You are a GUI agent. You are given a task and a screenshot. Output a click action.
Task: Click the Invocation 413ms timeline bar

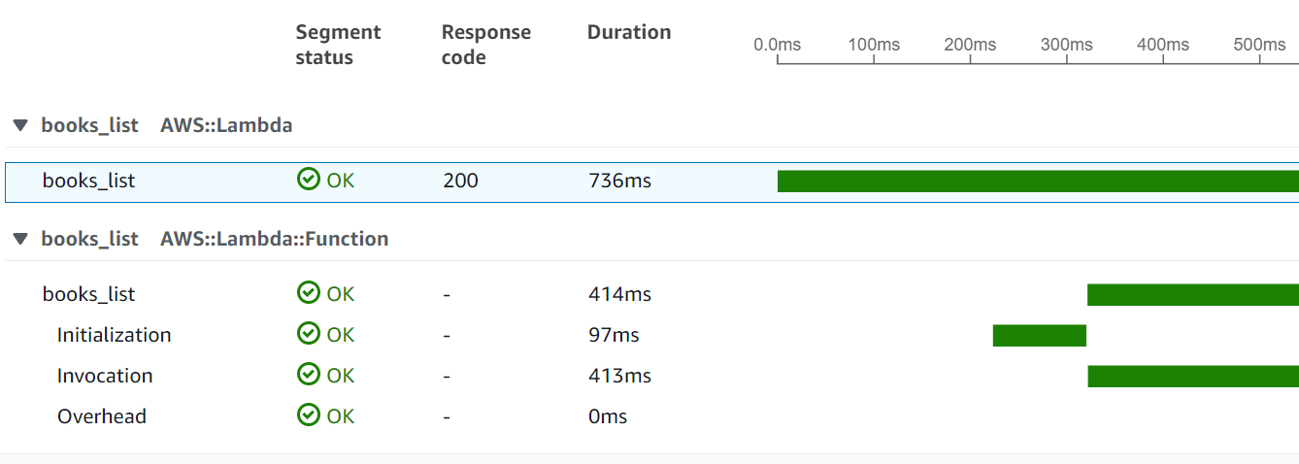tap(1192, 377)
